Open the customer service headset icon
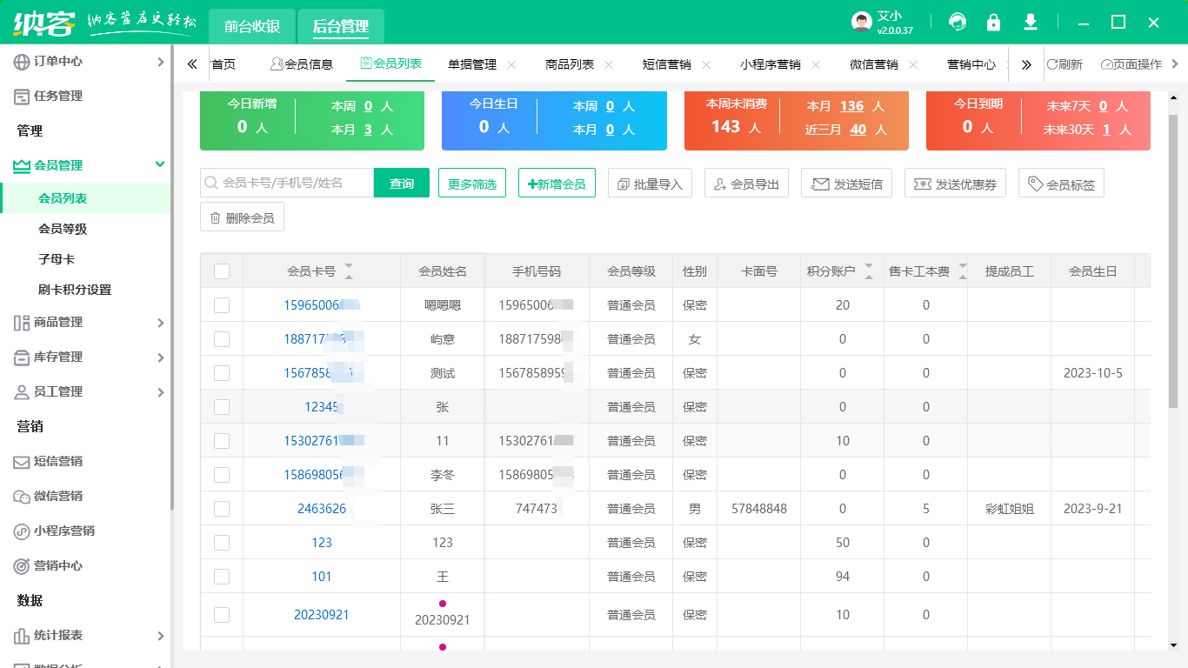This screenshot has height=668, width=1188. pyautogui.click(x=957, y=22)
